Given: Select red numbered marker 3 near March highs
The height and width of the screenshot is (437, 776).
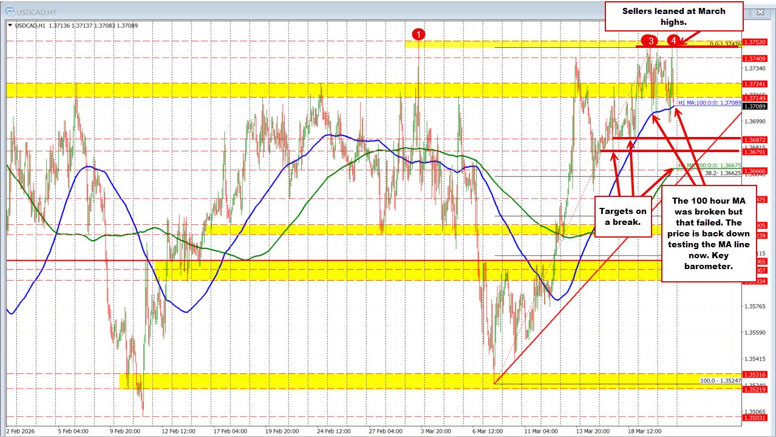Looking at the screenshot, I should point(650,41).
